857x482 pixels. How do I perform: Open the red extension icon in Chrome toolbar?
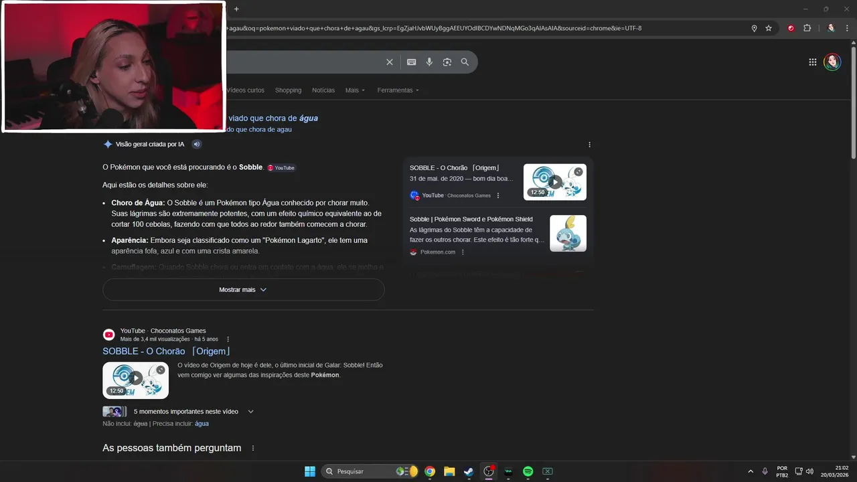click(x=791, y=28)
